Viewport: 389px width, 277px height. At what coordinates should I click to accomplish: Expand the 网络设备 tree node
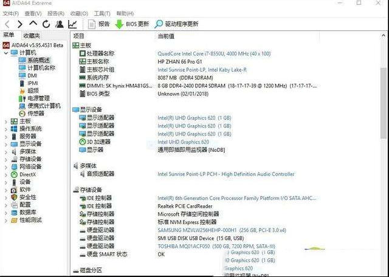coord(6,167)
